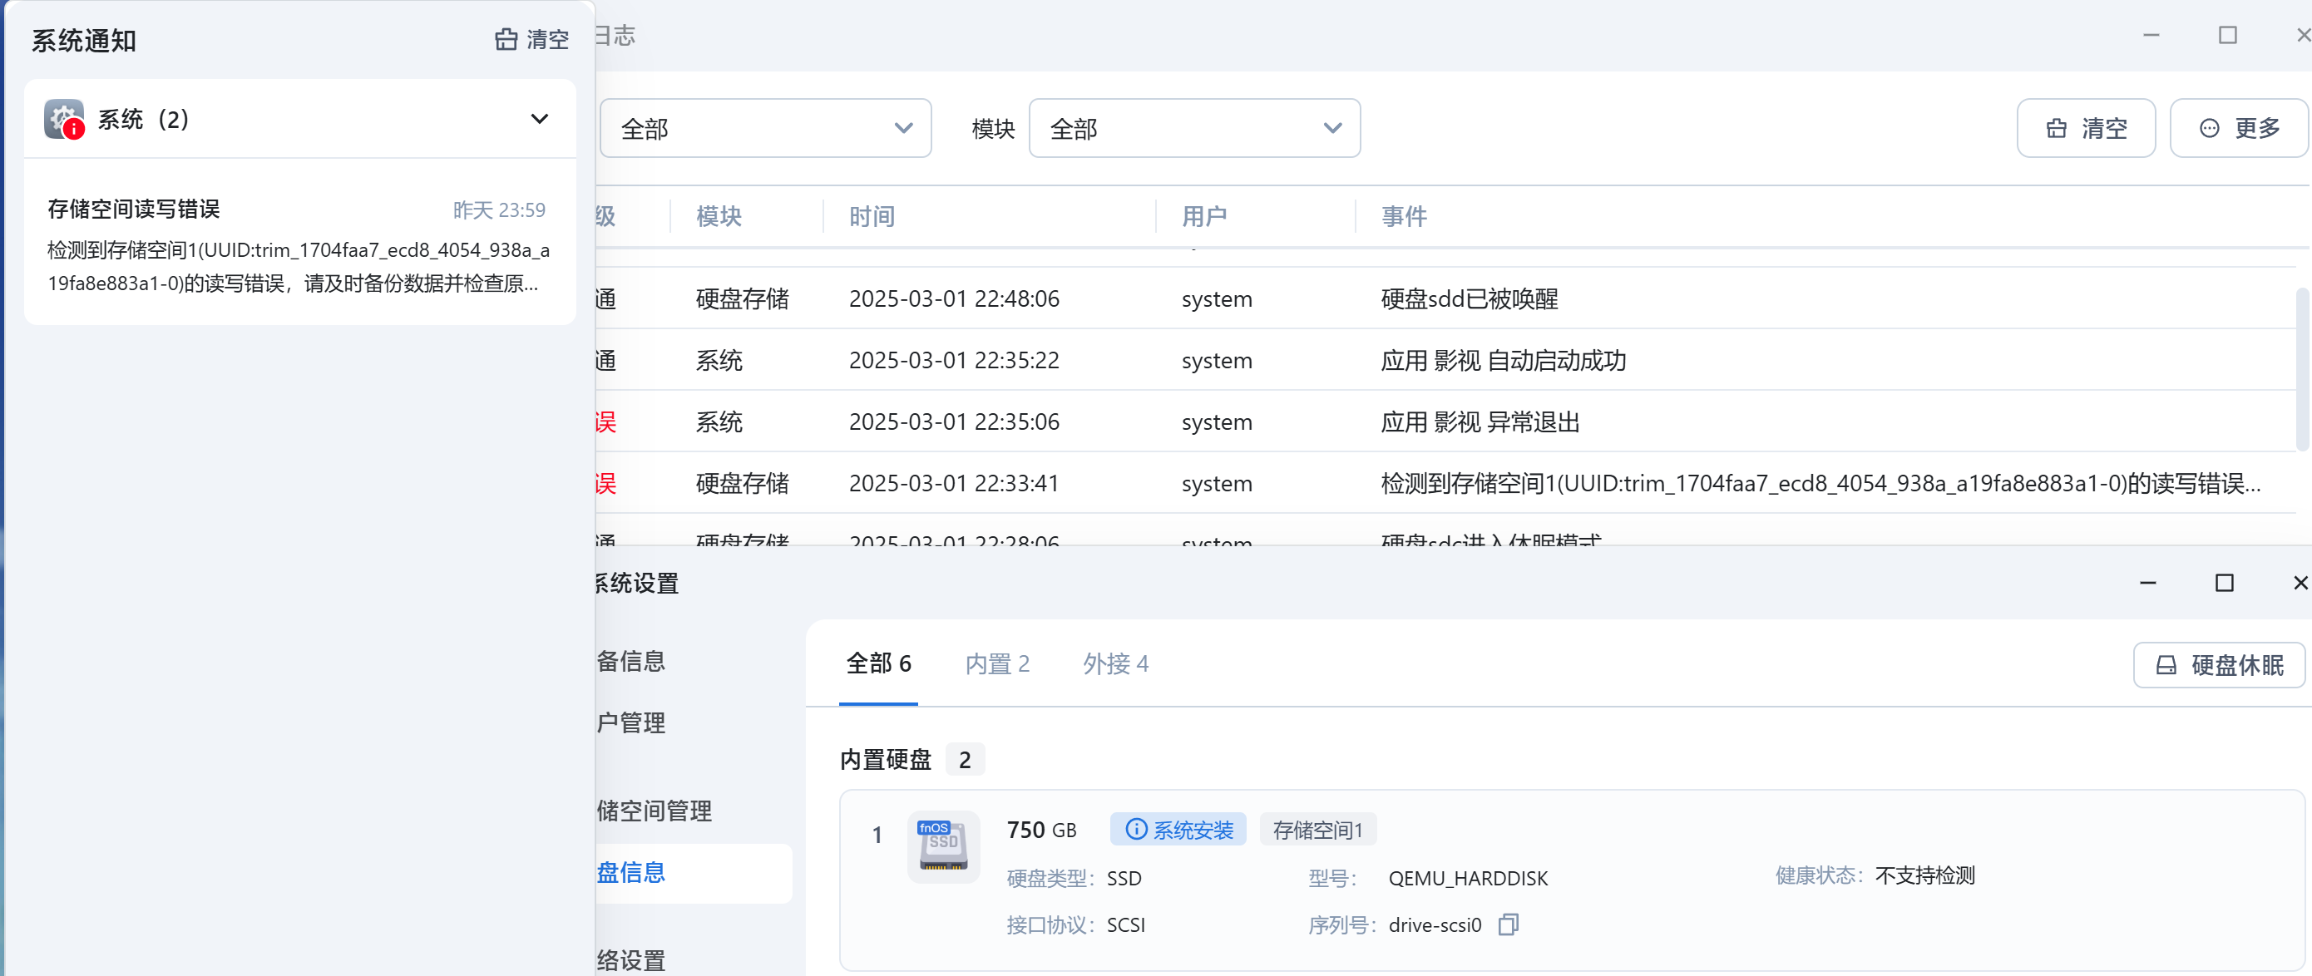Click the 昨天 23:59 notification timestamp
Screen dimensions: 2312x976
pos(499,209)
